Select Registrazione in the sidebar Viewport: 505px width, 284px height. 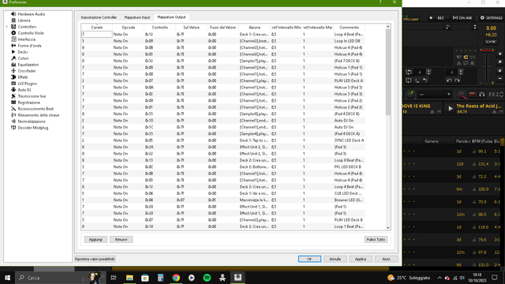tap(26, 103)
